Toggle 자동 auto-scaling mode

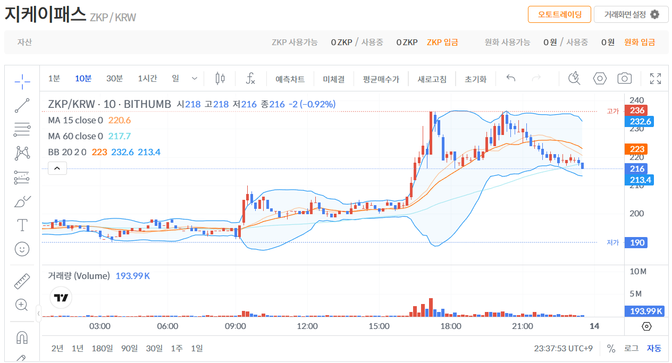[656, 348]
